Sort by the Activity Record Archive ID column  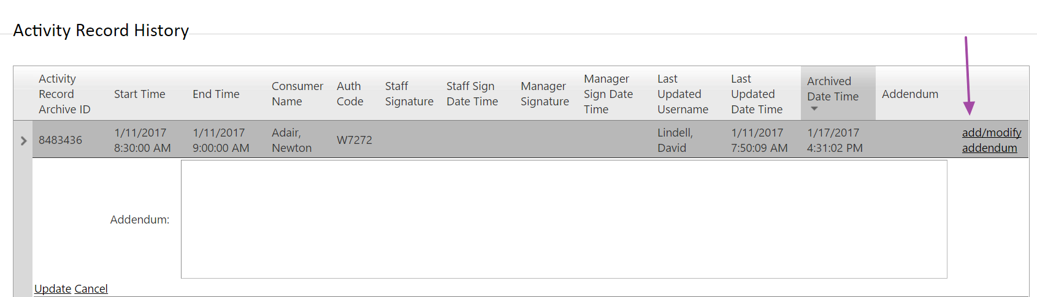tap(64, 94)
